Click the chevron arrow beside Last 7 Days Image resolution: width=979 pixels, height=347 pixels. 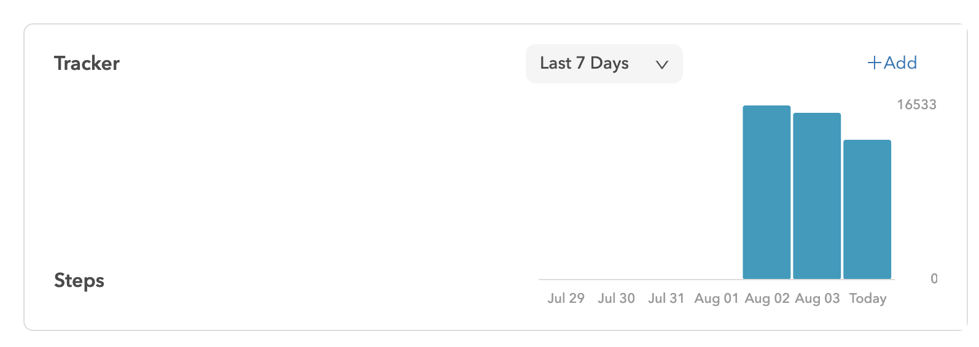pos(661,64)
